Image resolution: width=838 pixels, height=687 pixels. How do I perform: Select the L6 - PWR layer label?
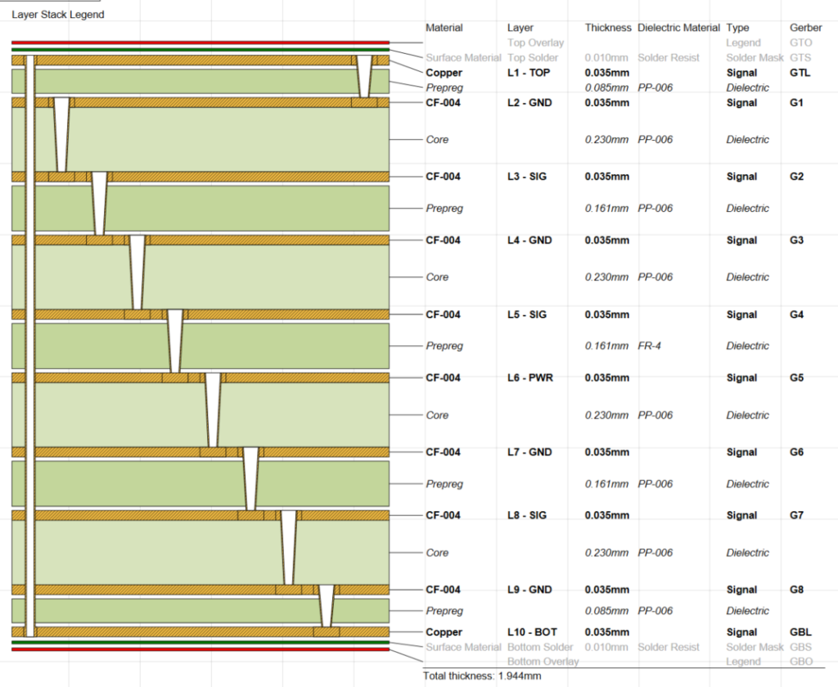pyautogui.click(x=529, y=378)
